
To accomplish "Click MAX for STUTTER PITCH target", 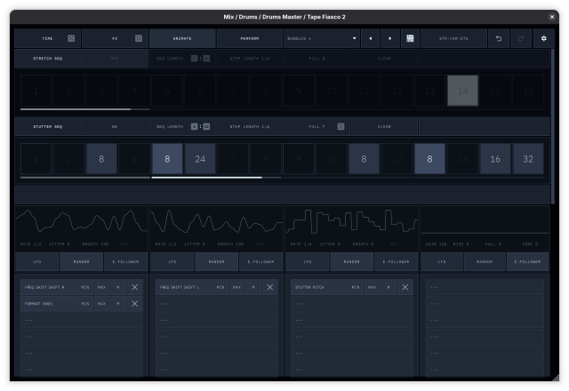I will [372, 287].
